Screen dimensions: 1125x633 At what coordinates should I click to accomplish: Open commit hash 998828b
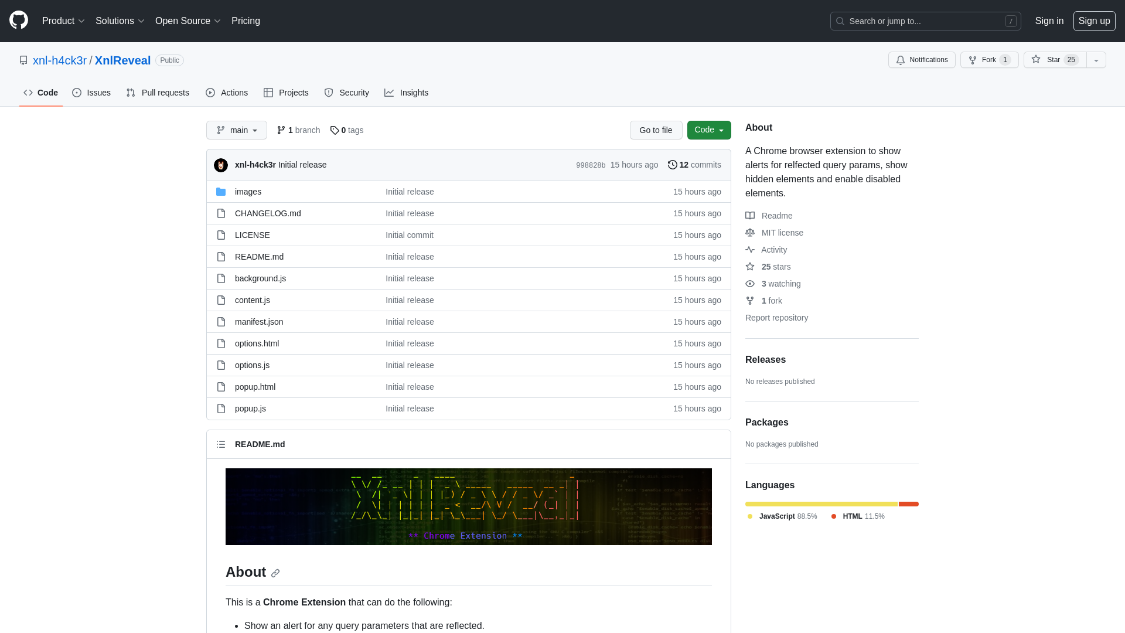click(591, 165)
